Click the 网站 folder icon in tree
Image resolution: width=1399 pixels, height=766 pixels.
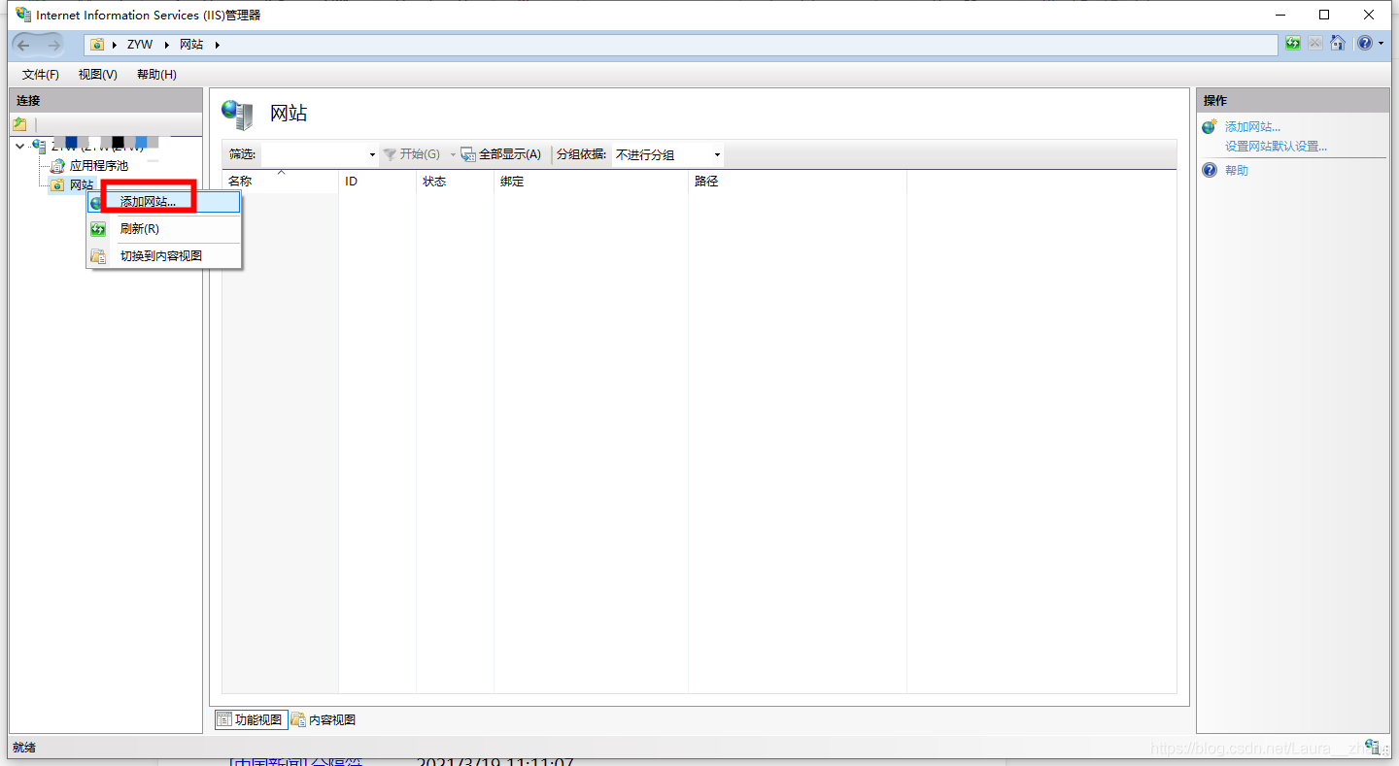57,184
